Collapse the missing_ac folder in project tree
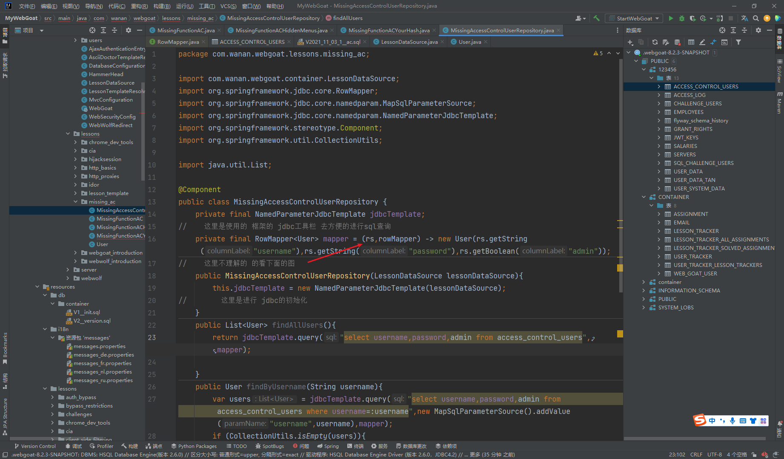Image resolution: width=784 pixels, height=459 pixels. coord(75,202)
